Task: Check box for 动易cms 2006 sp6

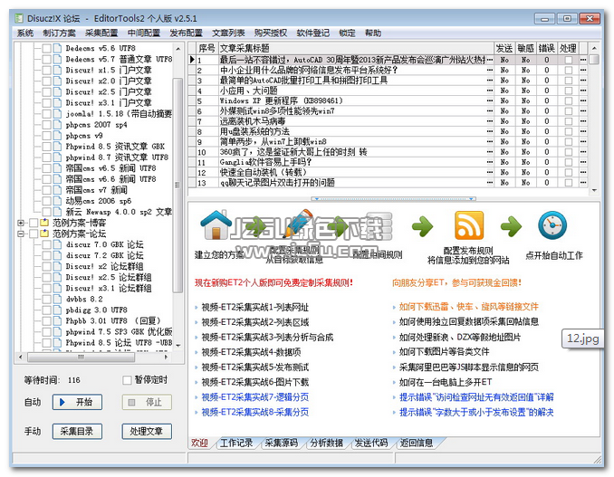Action: pyautogui.click(x=46, y=201)
